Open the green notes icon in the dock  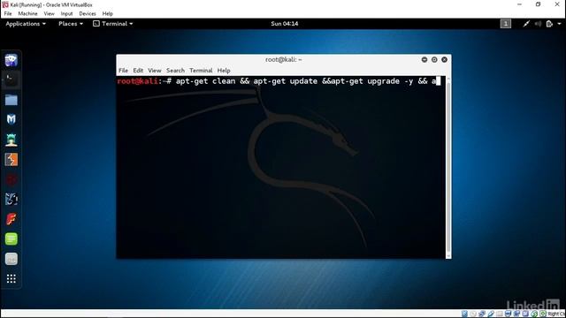[x=11, y=238]
